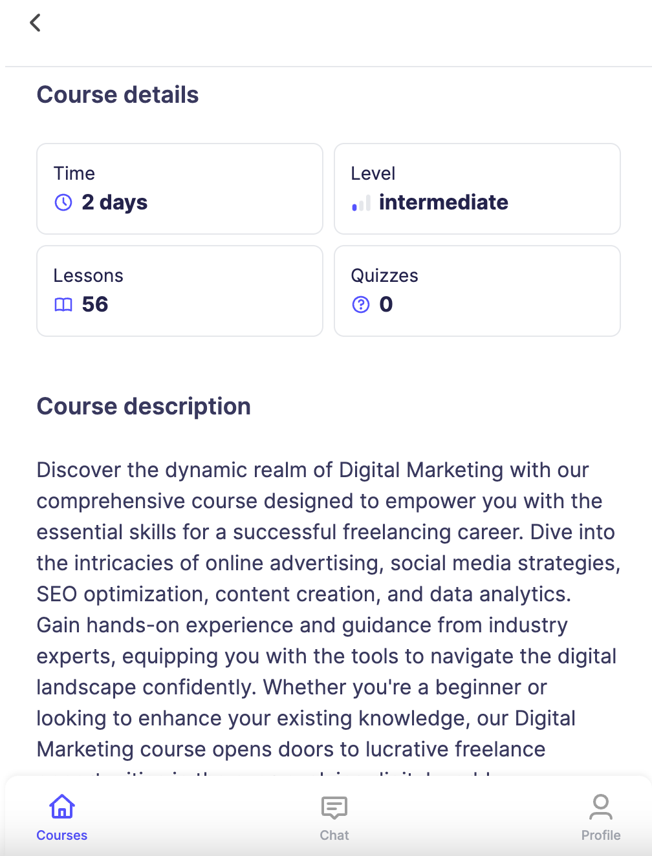Click the clock icon beside 2 days
Screen dimensions: 652x856
pos(63,202)
